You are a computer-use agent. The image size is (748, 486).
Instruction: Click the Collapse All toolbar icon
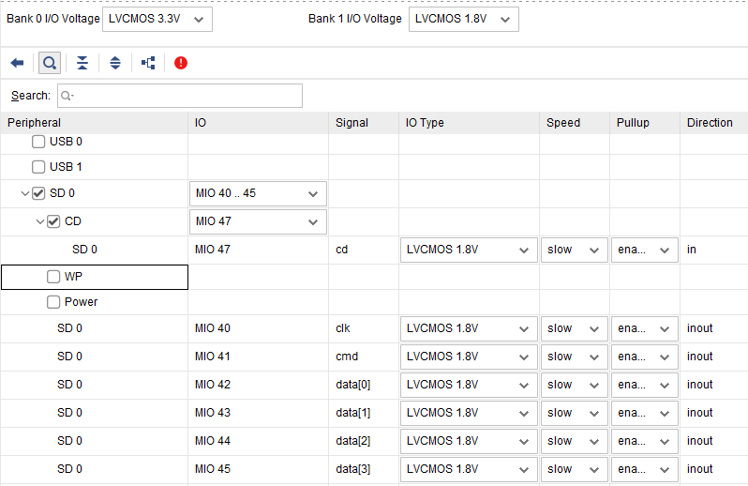coord(82,63)
